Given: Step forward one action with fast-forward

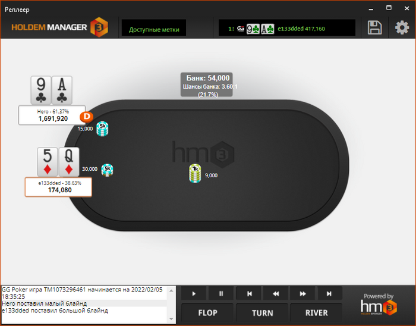Looking at the screenshot, I should 302,294.
